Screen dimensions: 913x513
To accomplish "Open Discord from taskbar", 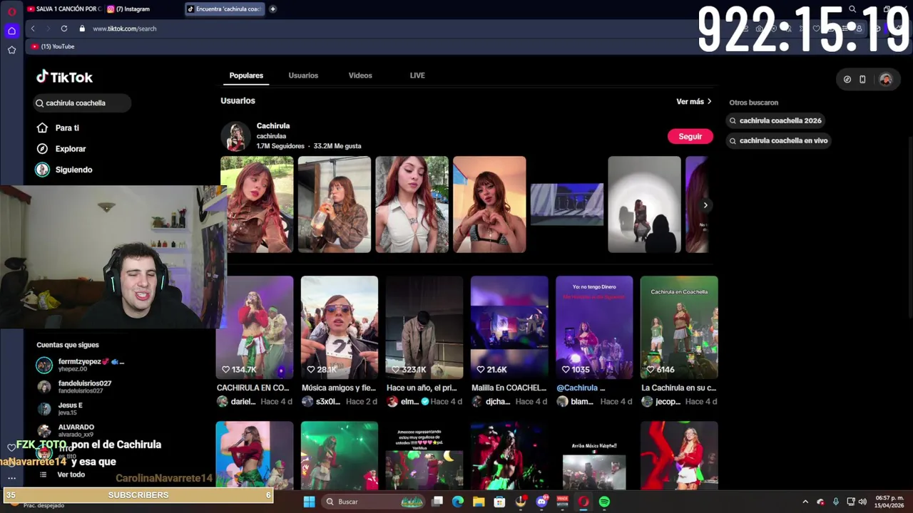I will tap(541, 502).
